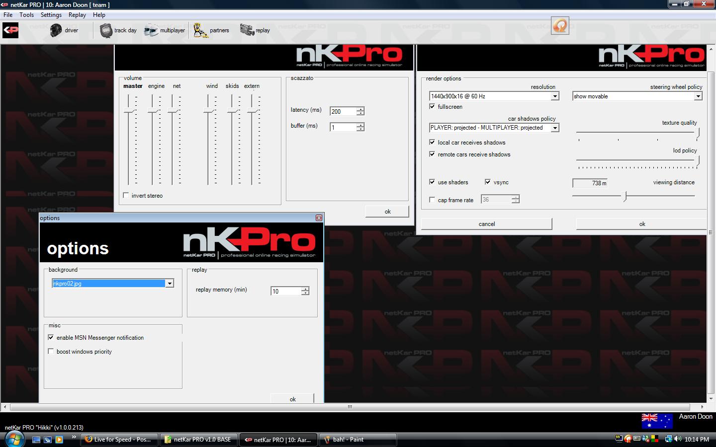The width and height of the screenshot is (716, 447).
Task: Uncheck use shaders option
Action: pyautogui.click(x=432, y=182)
